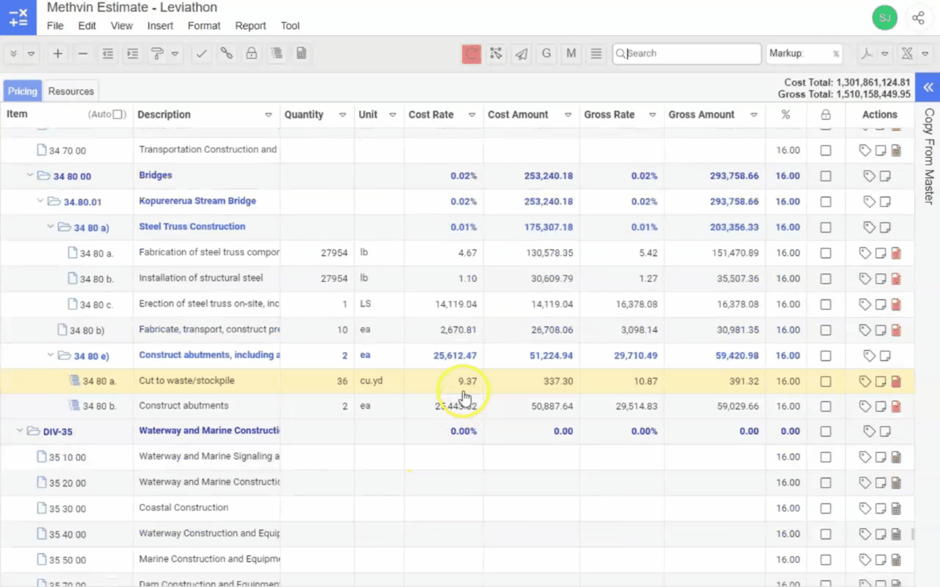Open the Report menu

pyautogui.click(x=250, y=26)
